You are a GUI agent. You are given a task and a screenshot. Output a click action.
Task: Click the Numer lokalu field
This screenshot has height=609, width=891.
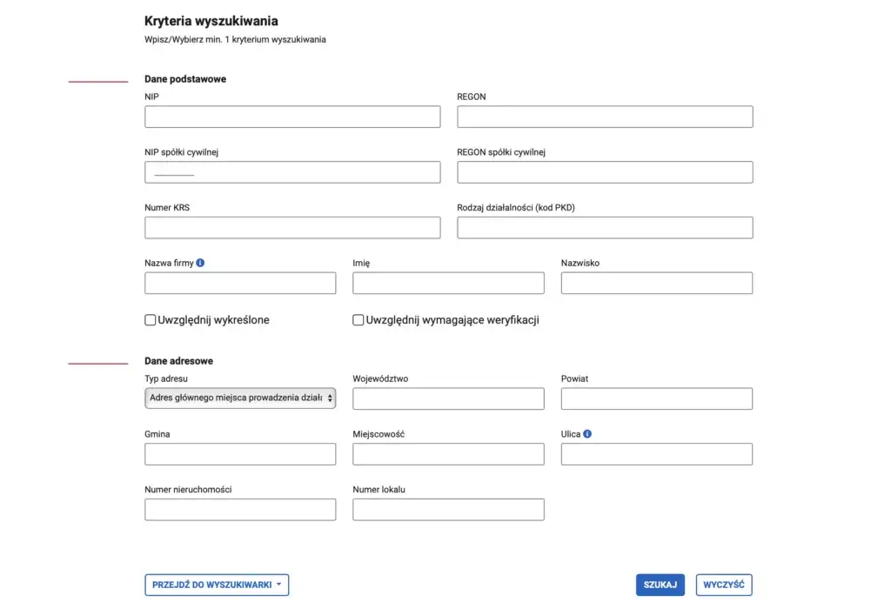(448, 509)
